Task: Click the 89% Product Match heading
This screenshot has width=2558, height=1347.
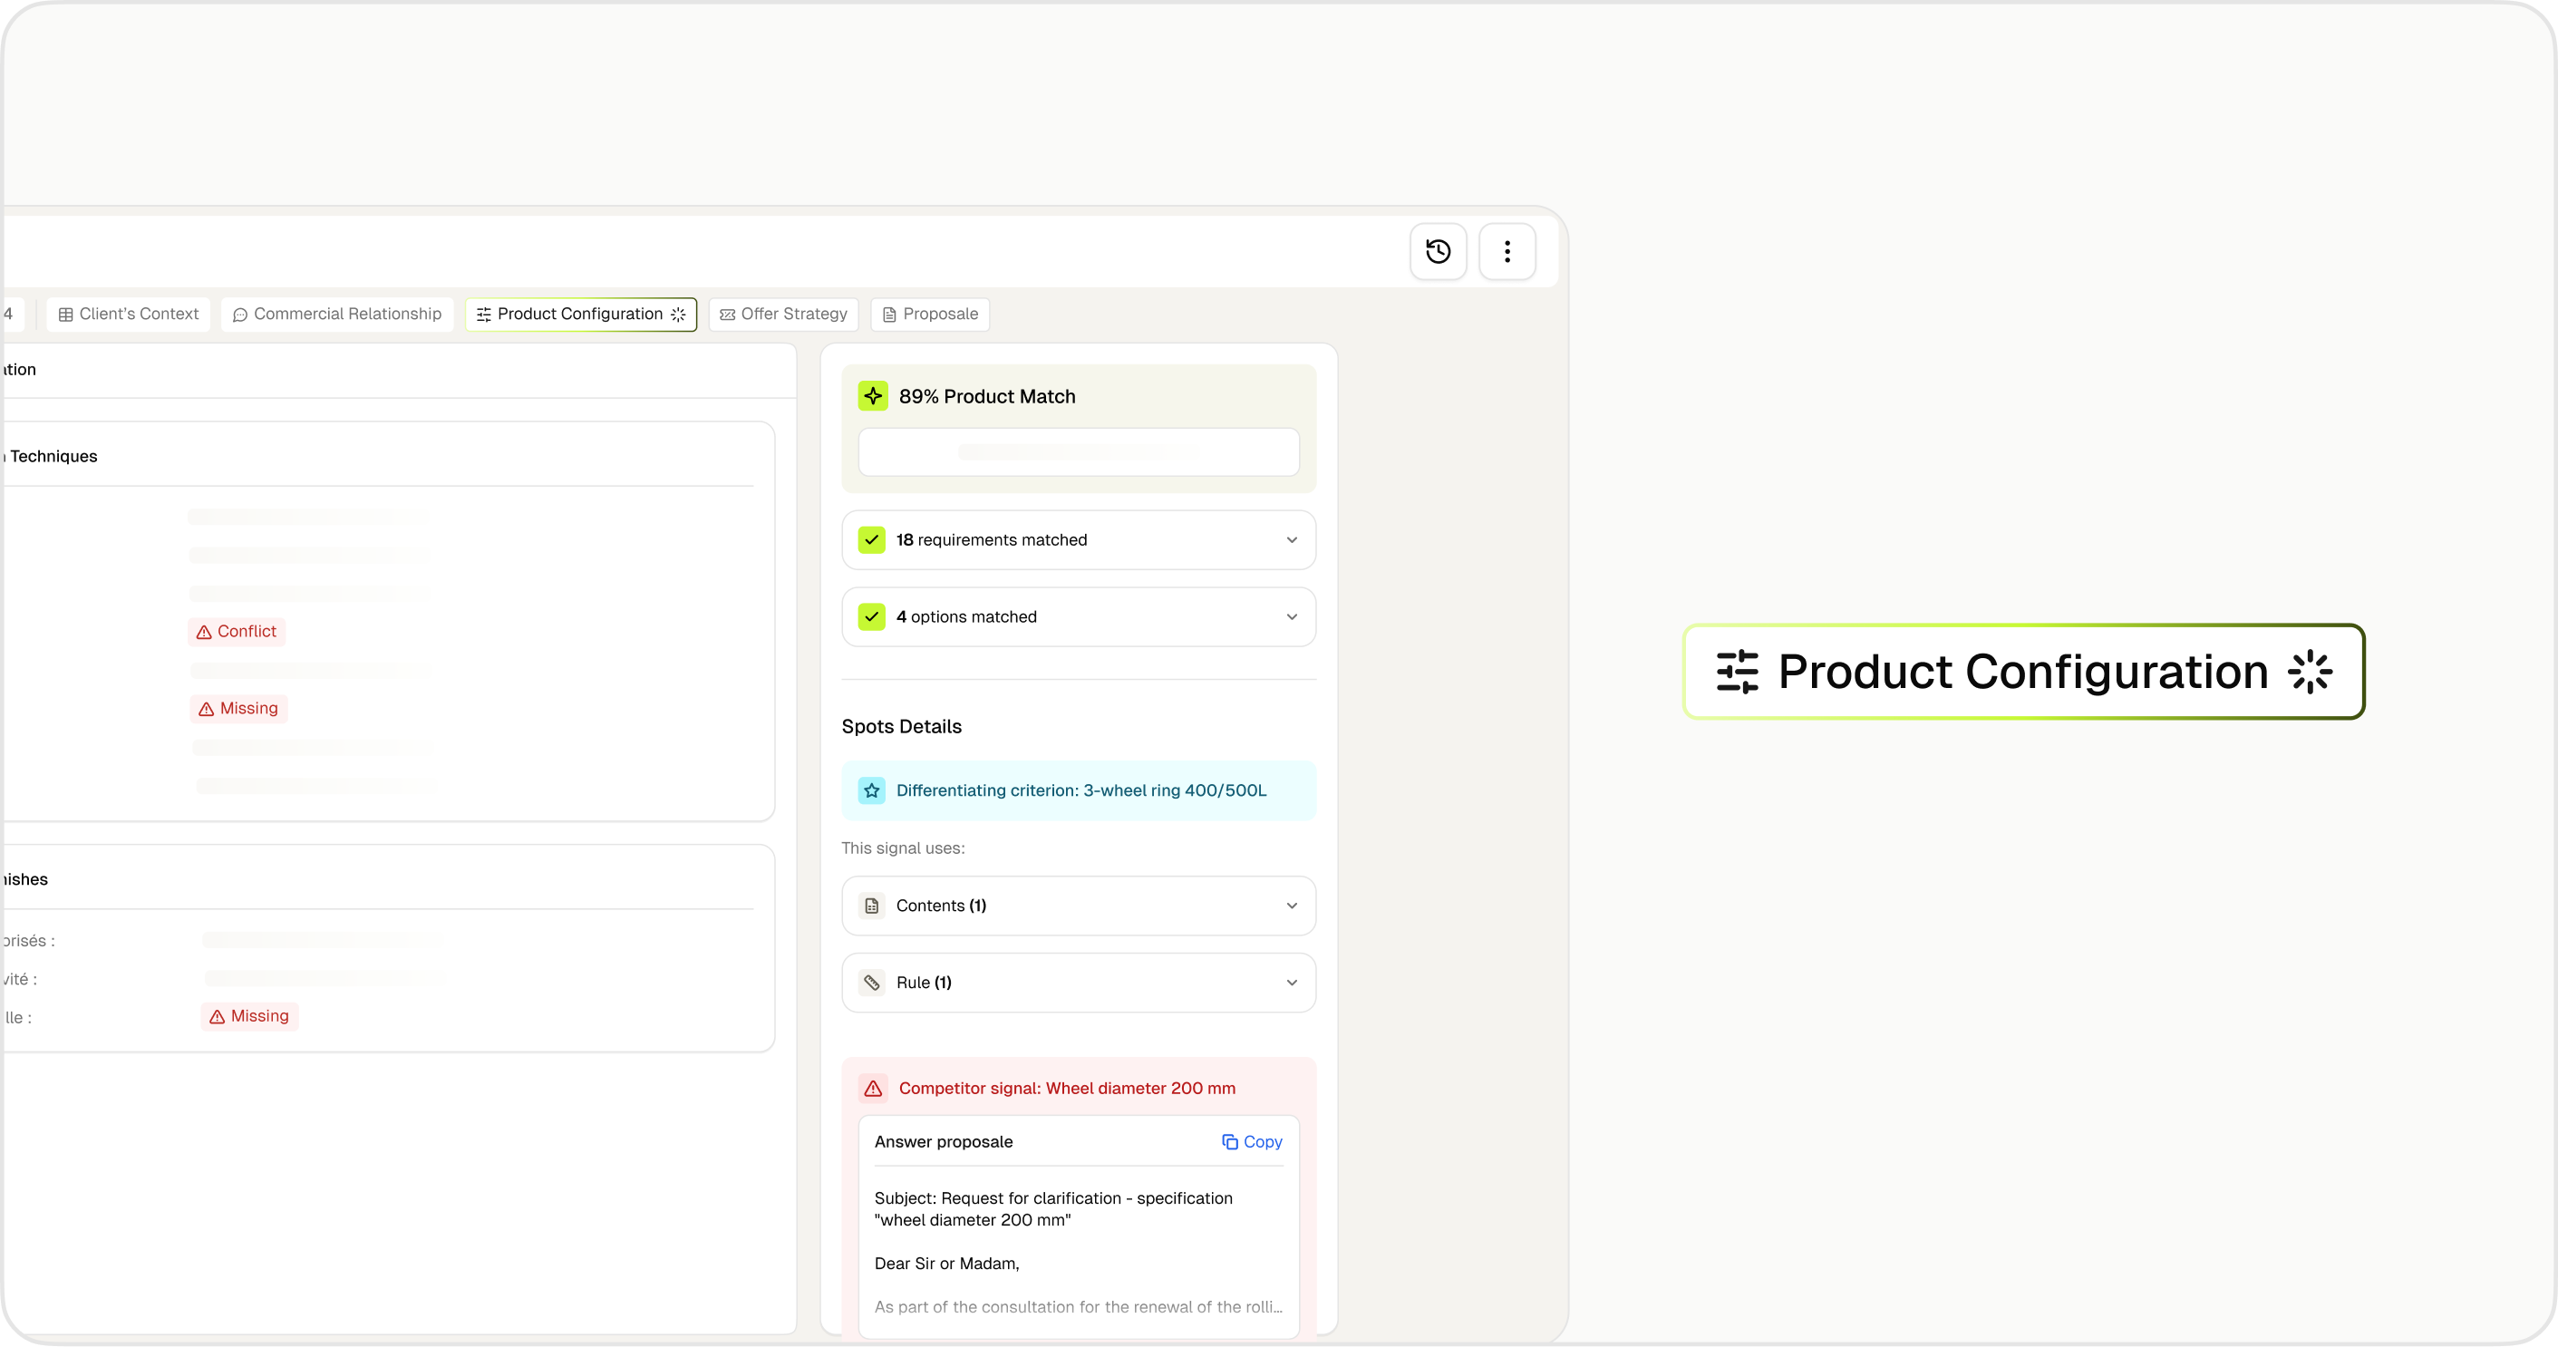Action: 986,396
